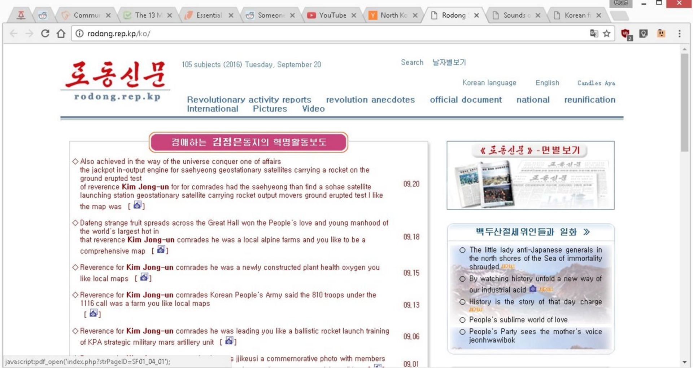
Task: Click the home page icon
Action: (x=61, y=34)
